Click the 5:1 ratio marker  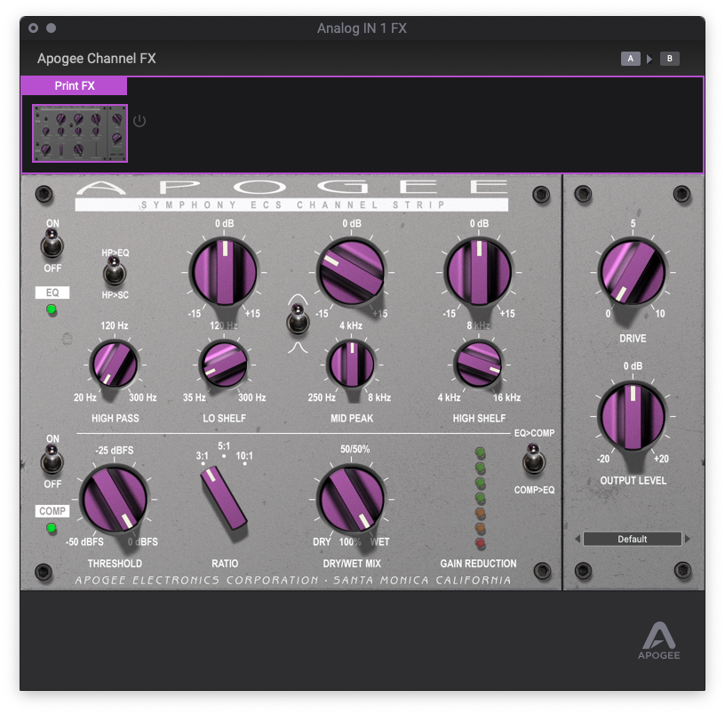pos(224,446)
